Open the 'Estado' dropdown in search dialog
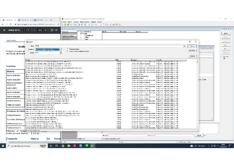Image resolution: width=234 pixels, height=165 pixels. point(60,53)
